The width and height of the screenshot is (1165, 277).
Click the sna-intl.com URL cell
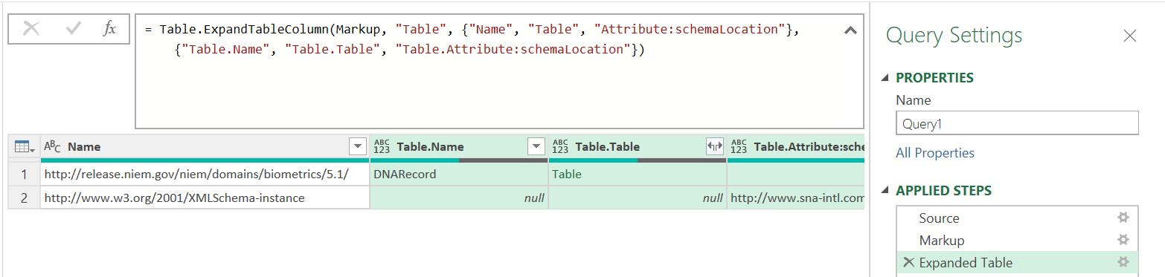(796, 198)
